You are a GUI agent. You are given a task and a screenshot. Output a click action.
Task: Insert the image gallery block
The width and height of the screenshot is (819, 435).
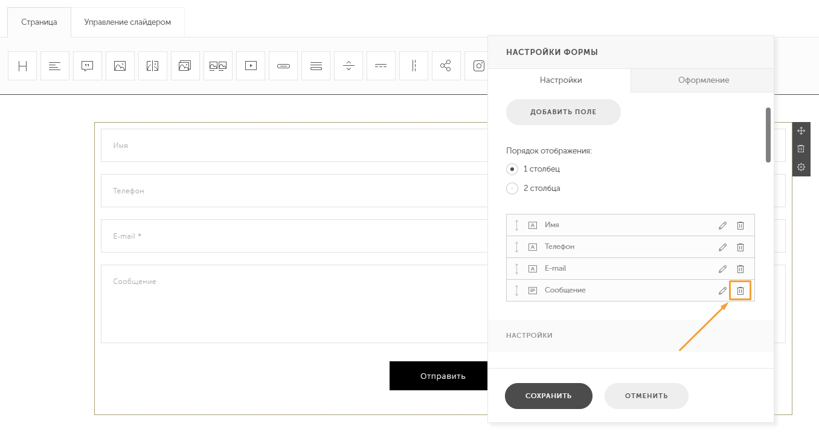185,66
